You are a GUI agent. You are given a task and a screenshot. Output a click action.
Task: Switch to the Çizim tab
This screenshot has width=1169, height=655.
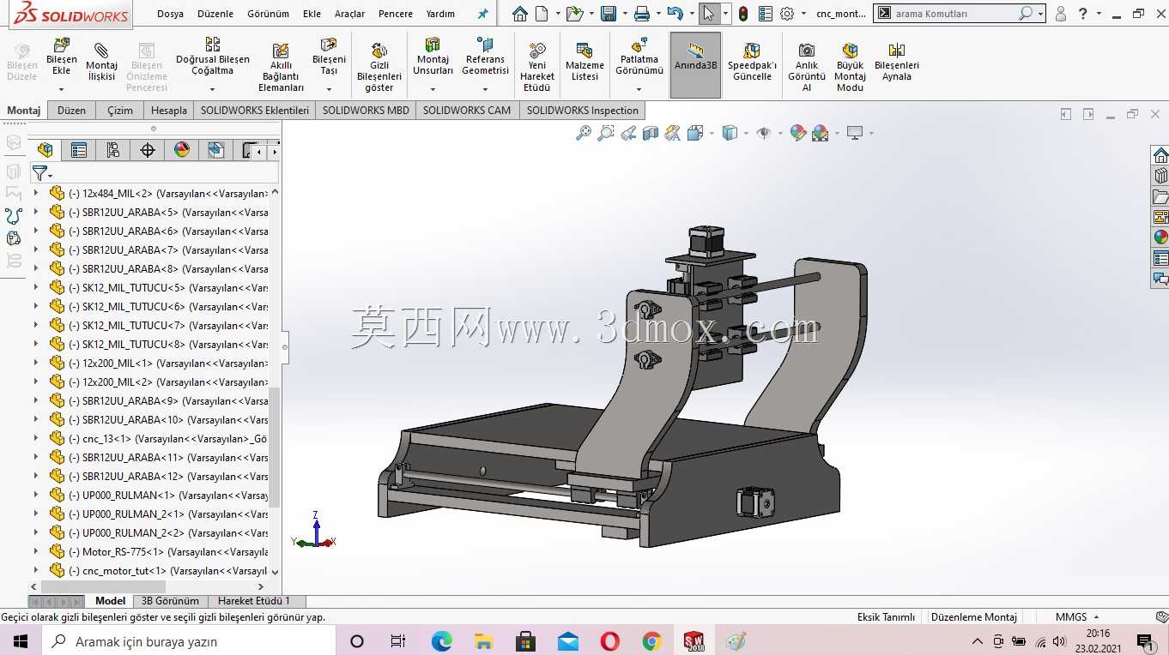(120, 110)
